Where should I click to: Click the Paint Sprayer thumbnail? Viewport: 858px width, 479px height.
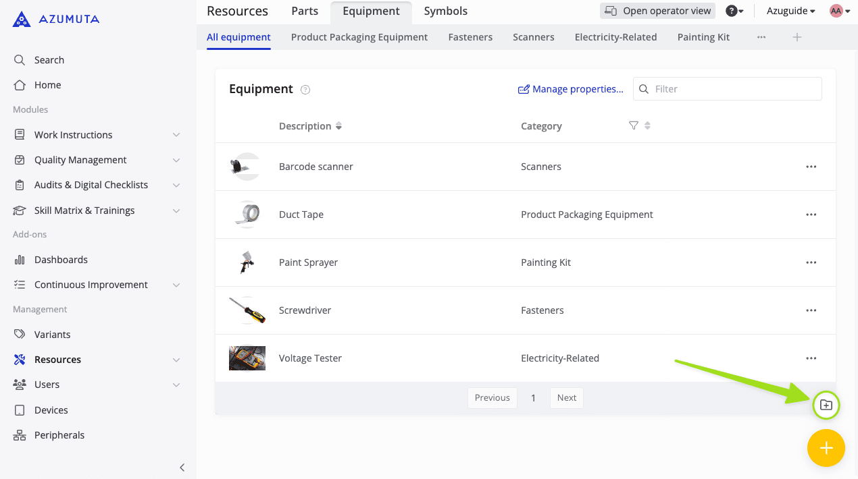pos(245,262)
